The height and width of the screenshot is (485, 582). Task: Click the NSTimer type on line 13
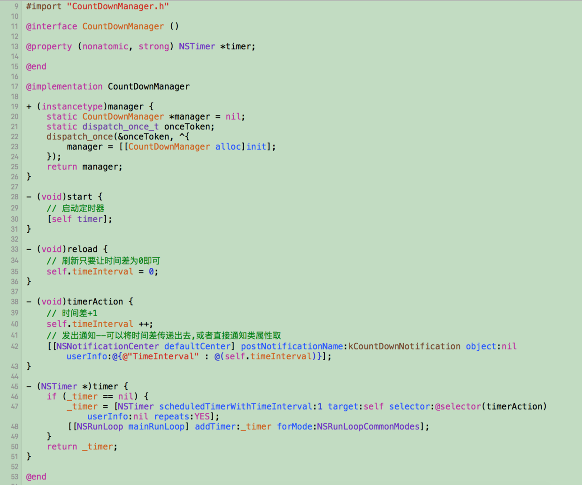pos(197,46)
